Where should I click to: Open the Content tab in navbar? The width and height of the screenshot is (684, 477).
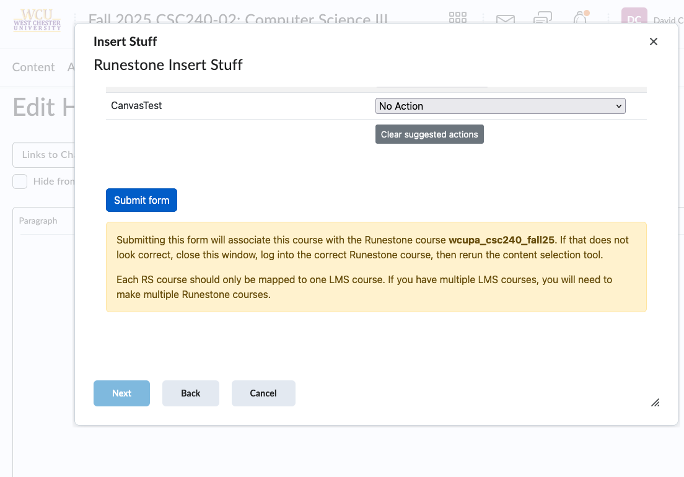tap(33, 67)
